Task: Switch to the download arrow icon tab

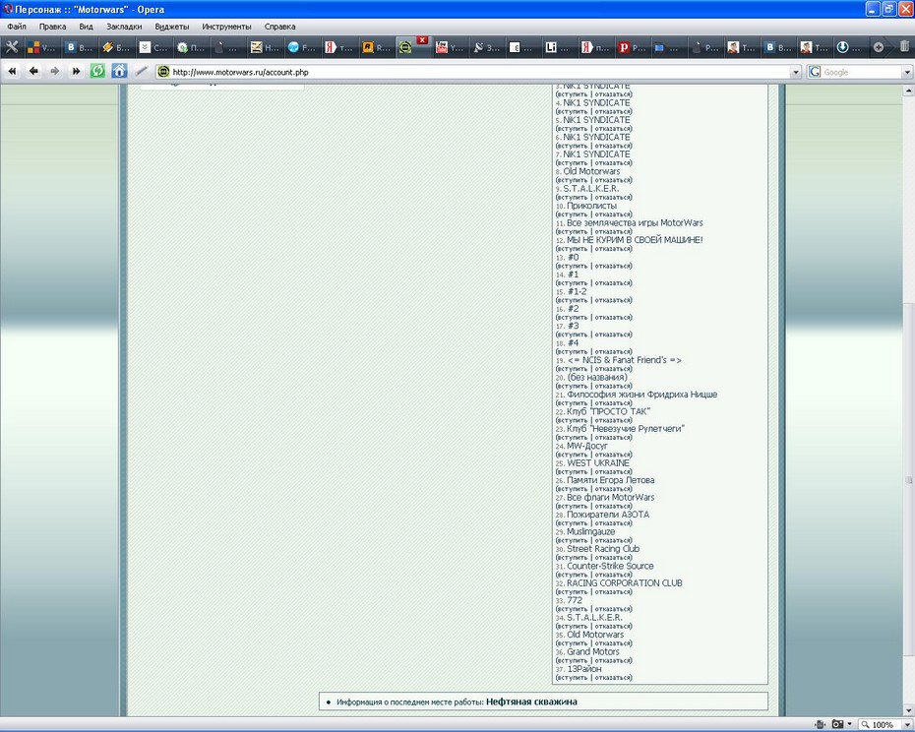Action: tap(850, 48)
